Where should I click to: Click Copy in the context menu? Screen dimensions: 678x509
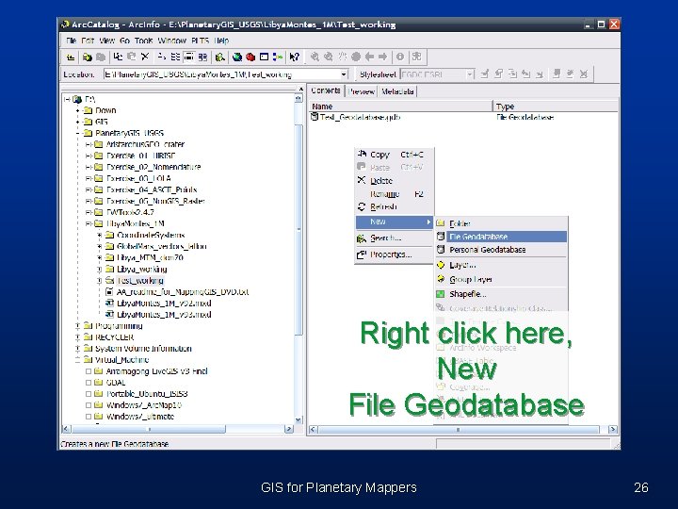[x=394, y=155]
